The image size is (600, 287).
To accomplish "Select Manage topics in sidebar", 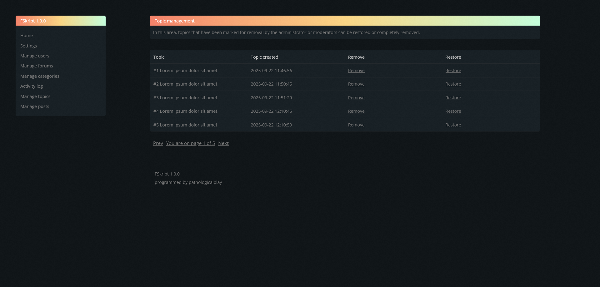I will click(35, 96).
